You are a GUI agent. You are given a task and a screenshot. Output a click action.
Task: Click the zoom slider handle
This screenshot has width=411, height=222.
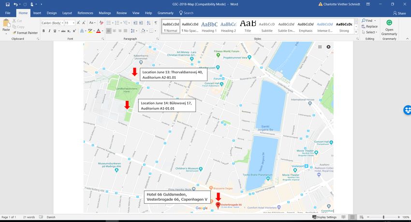pyautogui.click(x=384, y=217)
